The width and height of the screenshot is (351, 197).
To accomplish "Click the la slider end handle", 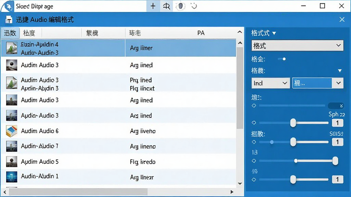I will point(335,161).
